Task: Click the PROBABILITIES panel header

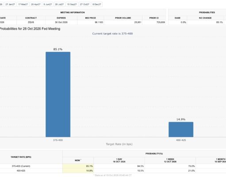Action: tap(207, 12)
